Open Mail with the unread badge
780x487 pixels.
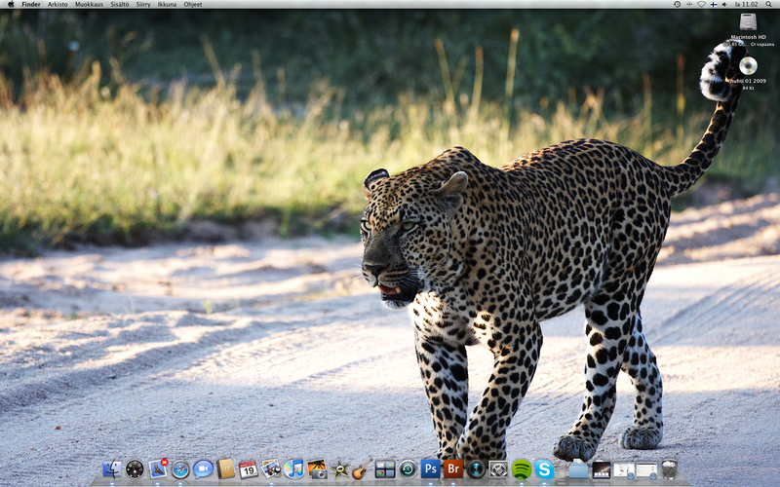coord(158,468)
